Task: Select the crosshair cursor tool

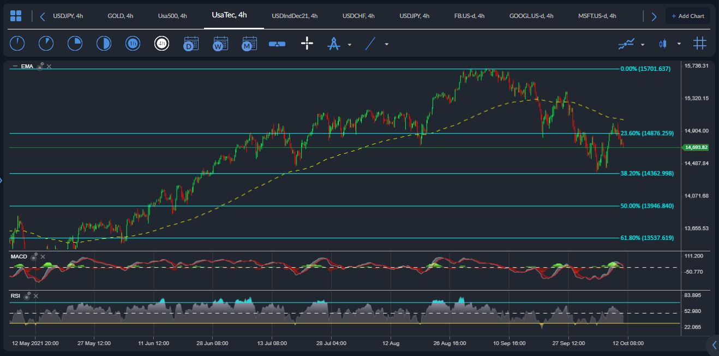Action: (x=307, y=44)
